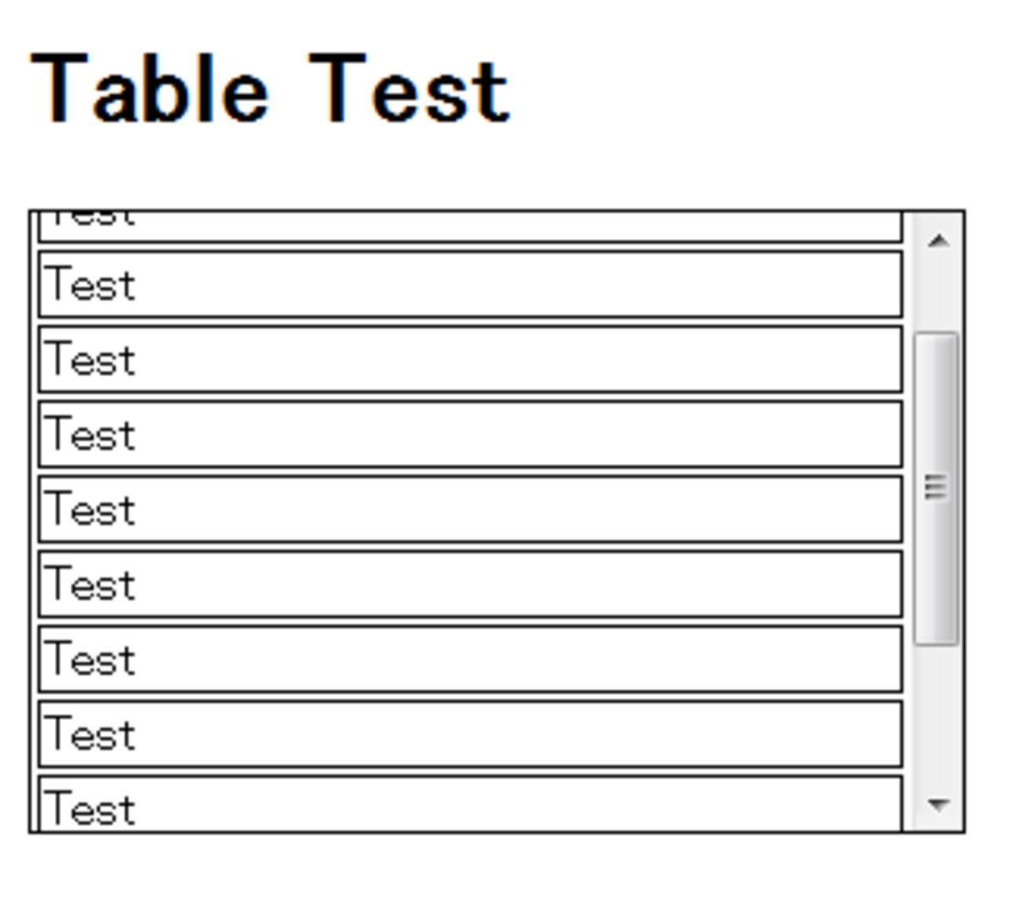Click the scrollbar up arrow
Image resolution: width=1019 pixels, height=909 pixels.
(937, 241)
